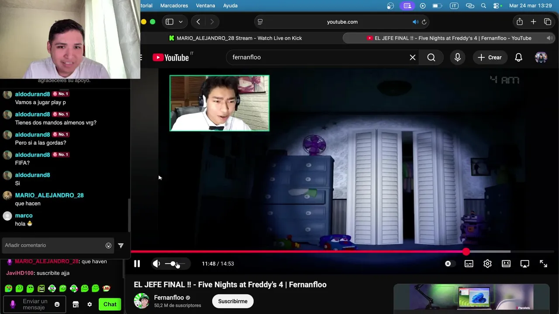Screen dimensions: 559x314
Task: Cast the video via AirPlay icon
Action: point(524,263)
